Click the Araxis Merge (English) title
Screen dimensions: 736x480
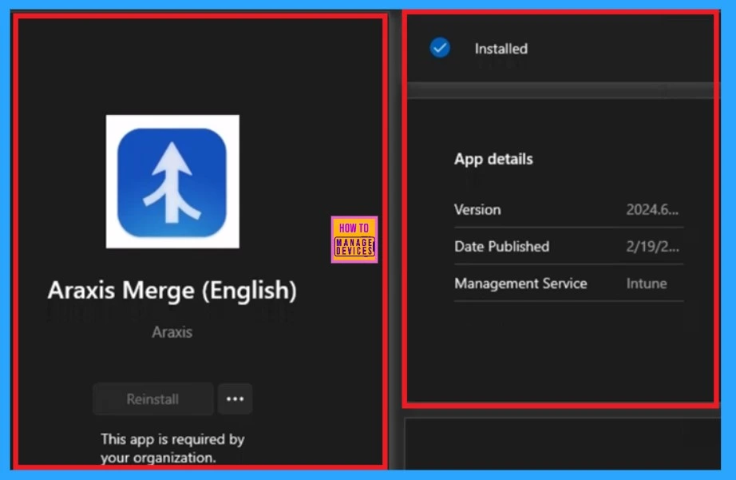tap(172, 290)
